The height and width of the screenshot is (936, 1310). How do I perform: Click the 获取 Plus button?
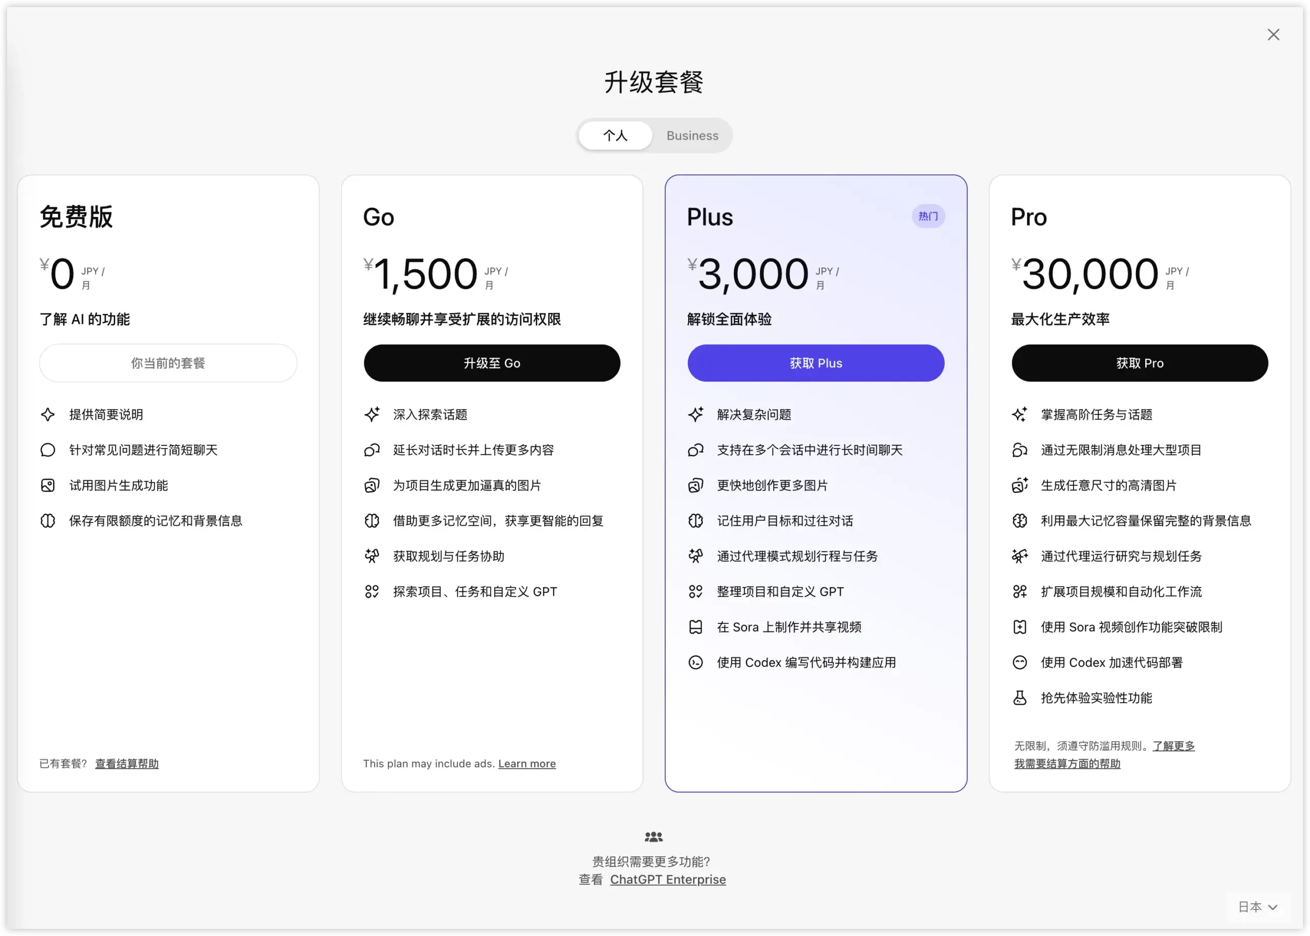click(x=815, y=363)
